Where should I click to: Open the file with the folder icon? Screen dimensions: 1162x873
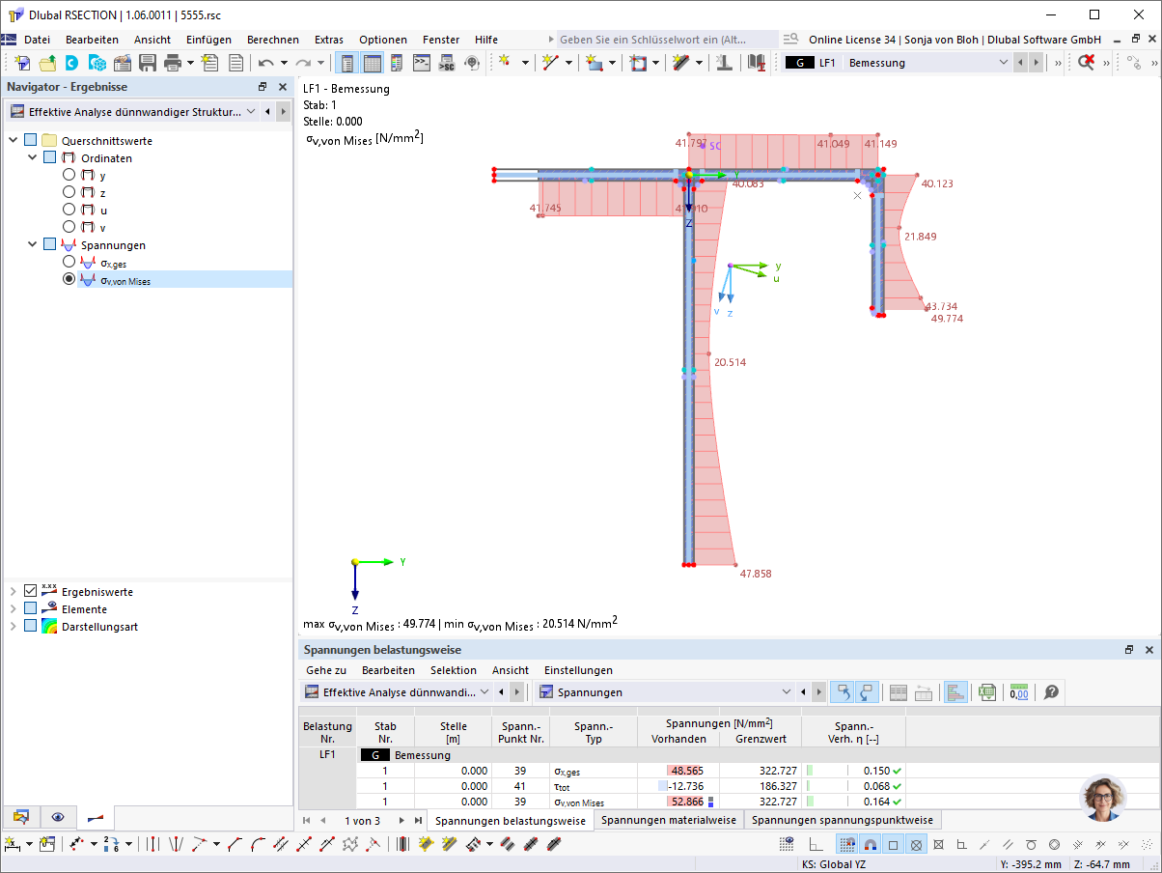pos(47,63)
